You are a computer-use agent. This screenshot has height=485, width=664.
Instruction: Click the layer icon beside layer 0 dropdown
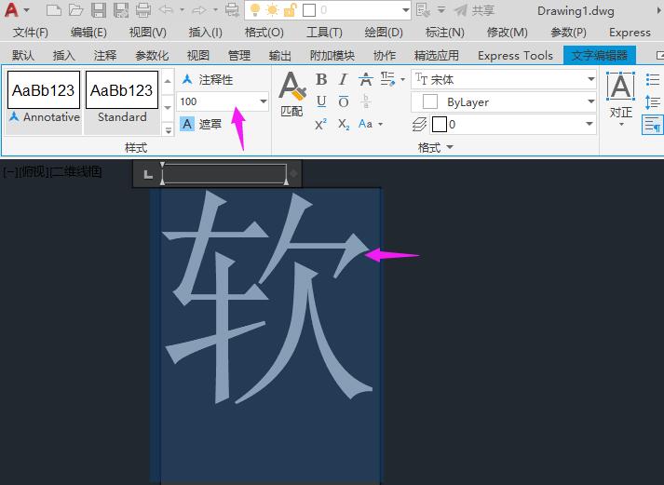(419, 125)
